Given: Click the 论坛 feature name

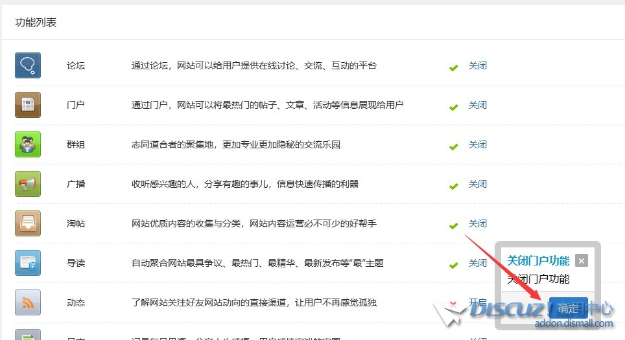Looking at the screenshot, I should [x=76, y=65].
